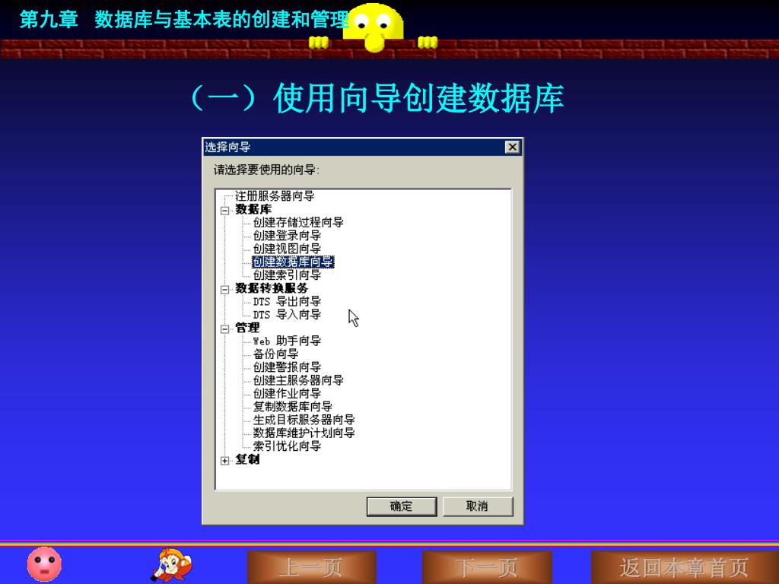779x584 pixels.
Task: Select 创建主服务器向导 item
Action: (x=298, y=380)
